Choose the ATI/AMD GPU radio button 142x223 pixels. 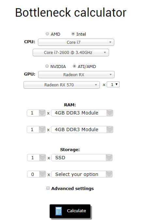[x=74, y=66]
